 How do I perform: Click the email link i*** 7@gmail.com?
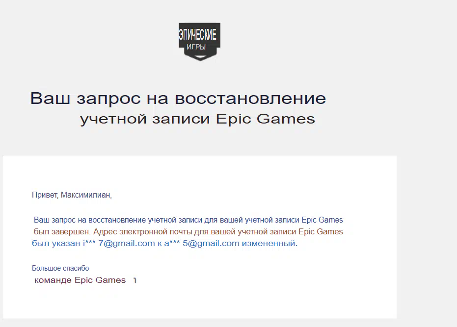pos(119,243)
